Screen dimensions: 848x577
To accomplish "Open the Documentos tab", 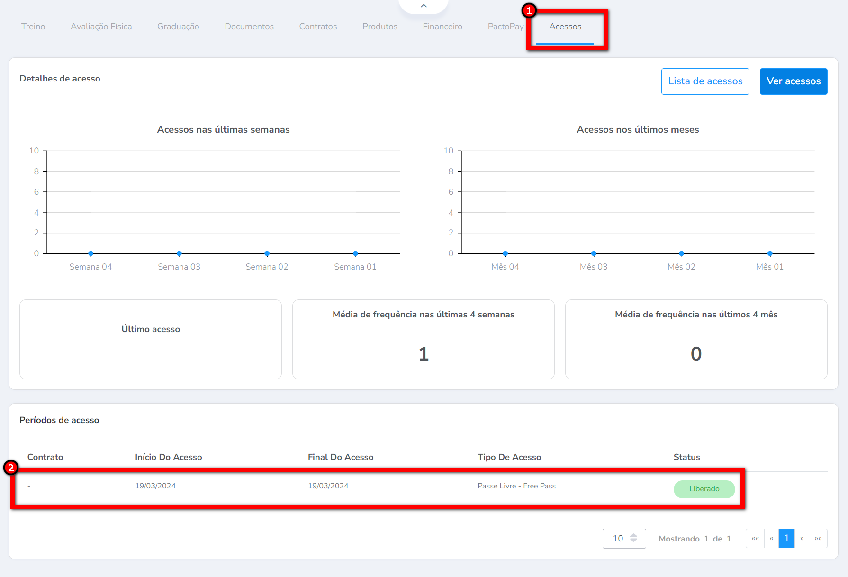I will [249, 27].
